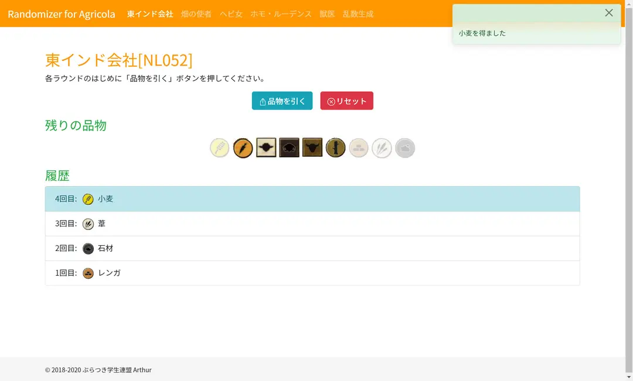Click the red リセット button
Image resolution: width=633 pixels, height=381 pixels.
click(x=347, y=101)
